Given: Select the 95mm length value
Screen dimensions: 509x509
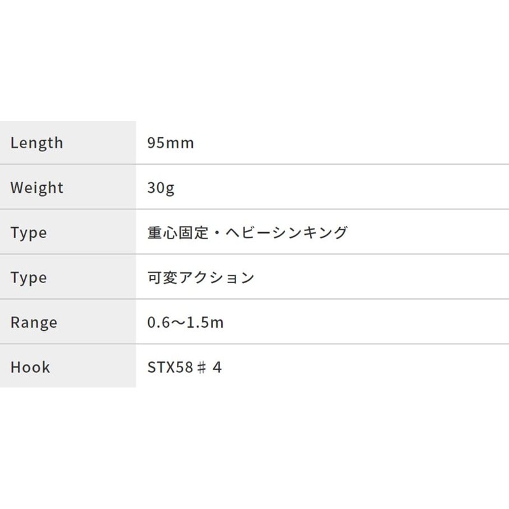Looking at the screenshot, I should click(x=171, y=143).
